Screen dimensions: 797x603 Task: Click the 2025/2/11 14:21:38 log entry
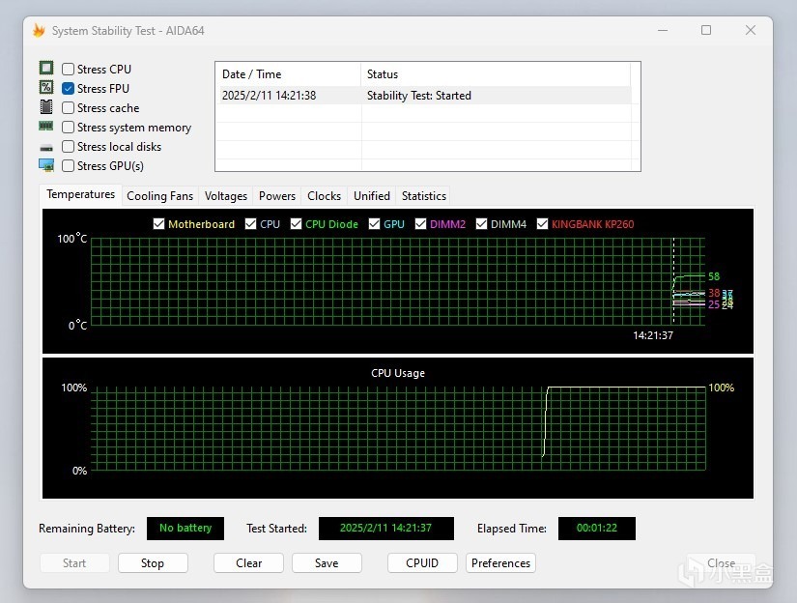click(269, 96)
